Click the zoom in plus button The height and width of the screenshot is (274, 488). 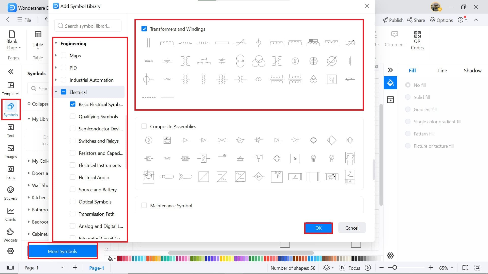click(x=431, y=268)
